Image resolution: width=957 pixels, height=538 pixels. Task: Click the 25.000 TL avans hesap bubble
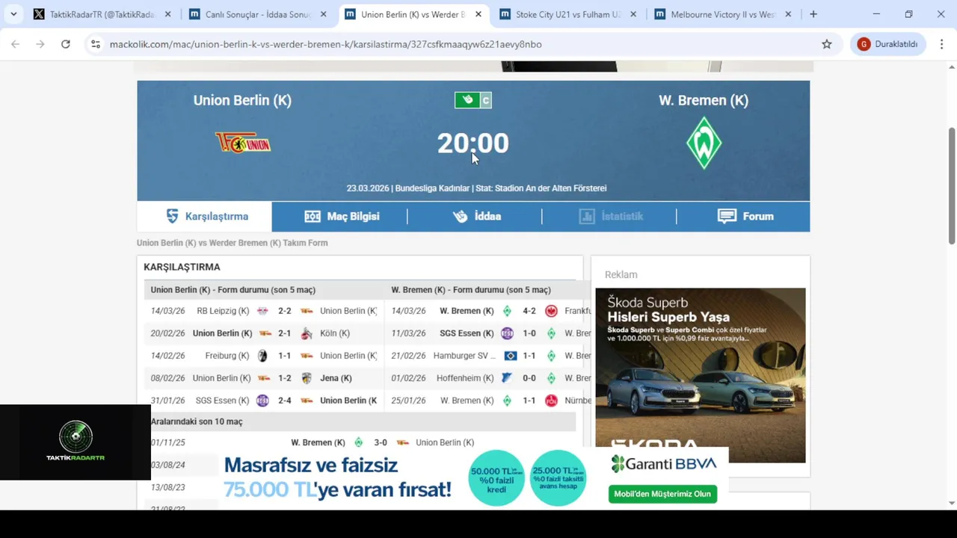[558, 478]
